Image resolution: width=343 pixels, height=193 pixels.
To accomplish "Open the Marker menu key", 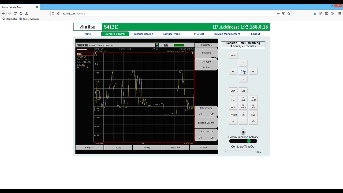I will tap(204, 147).
